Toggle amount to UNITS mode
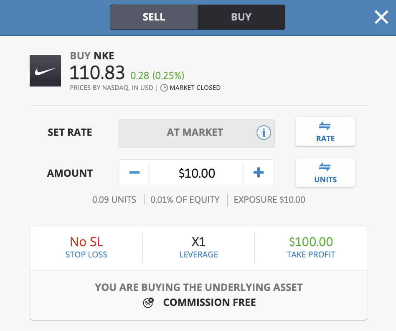 pyautogui.click(x=325, y=172)
